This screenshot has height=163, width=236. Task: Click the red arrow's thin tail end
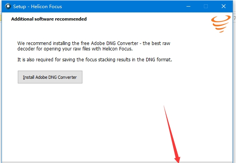point(164,106)
